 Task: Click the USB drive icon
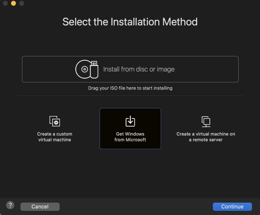tap(94, 69)
